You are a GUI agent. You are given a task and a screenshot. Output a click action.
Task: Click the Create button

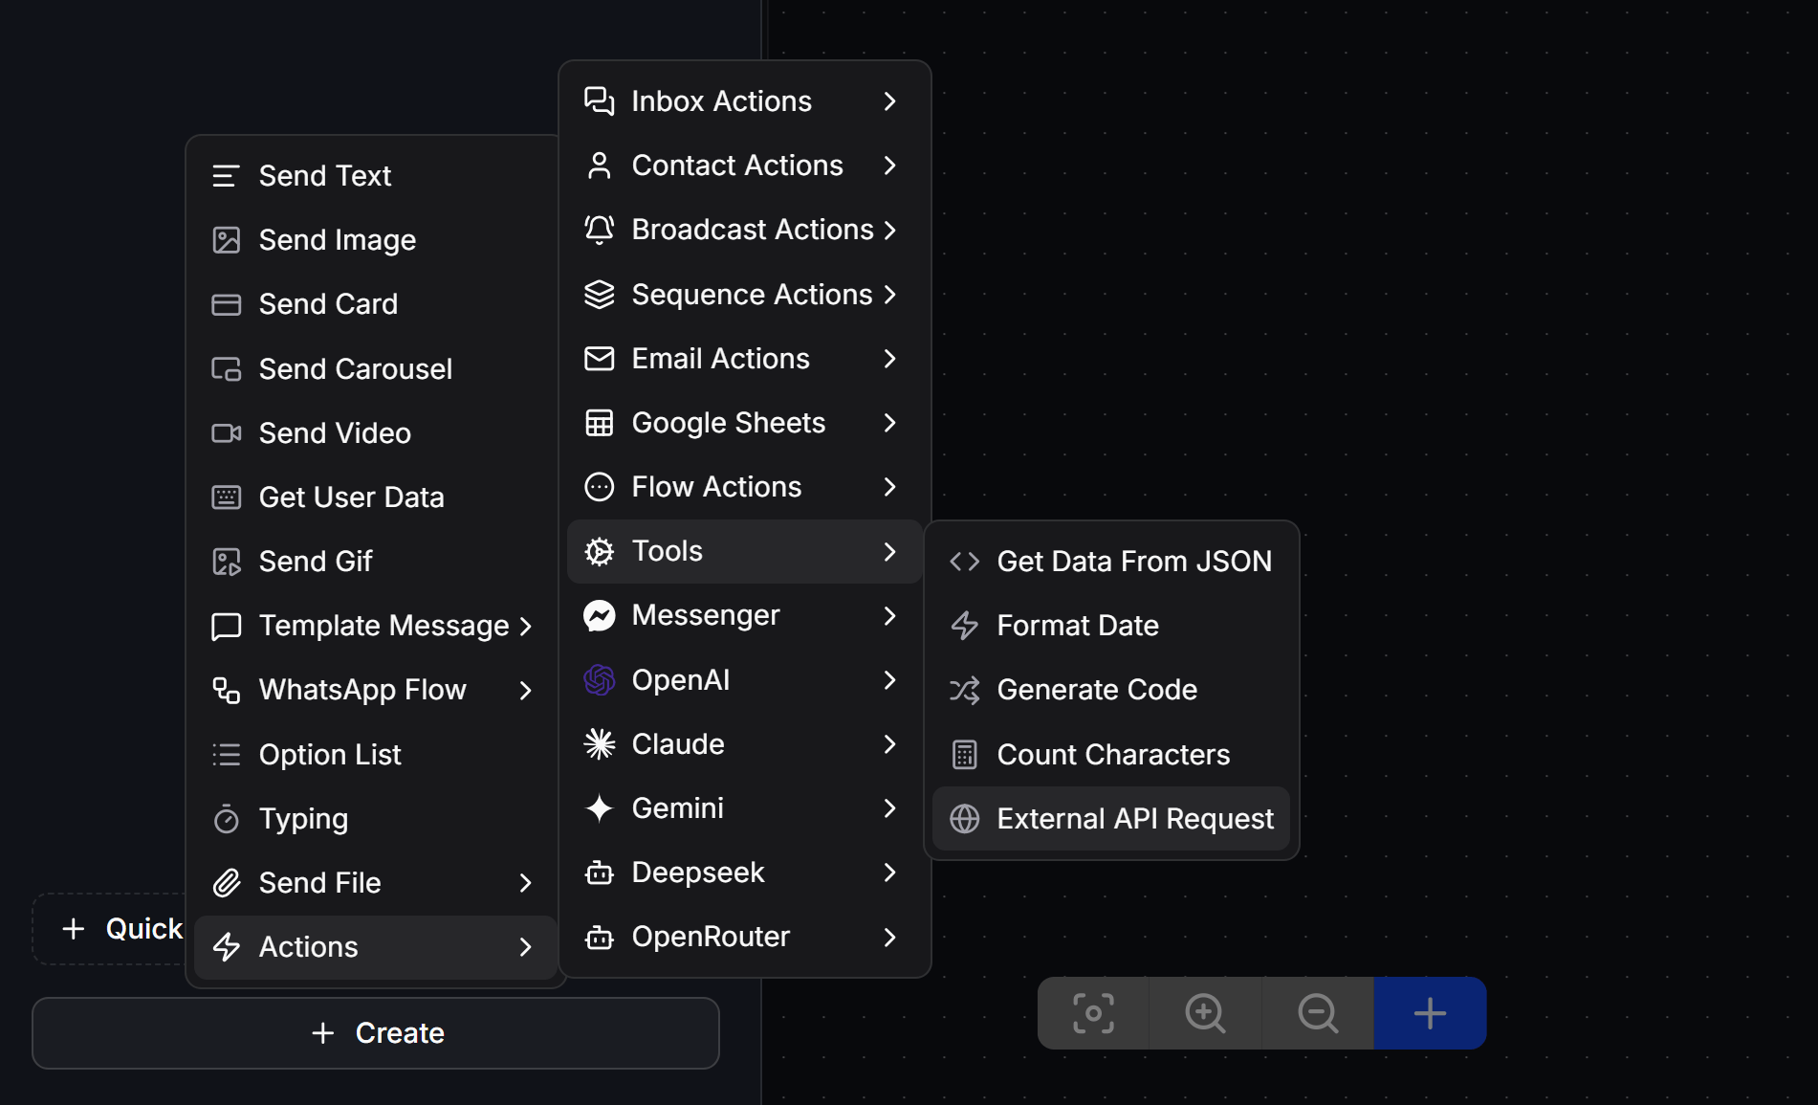pyautogui.click(x=376, y=1033)
